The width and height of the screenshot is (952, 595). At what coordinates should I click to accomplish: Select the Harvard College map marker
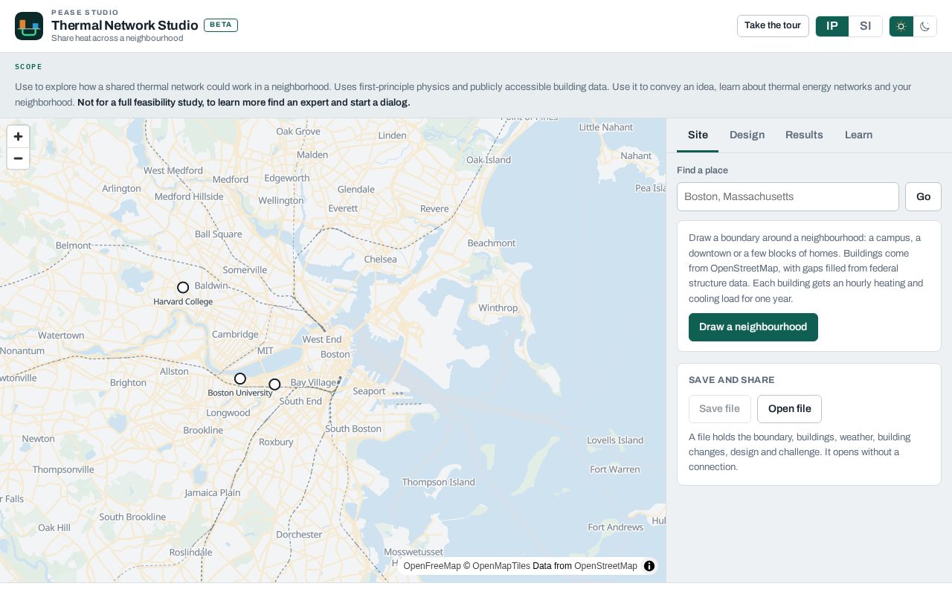click(183, 287)
